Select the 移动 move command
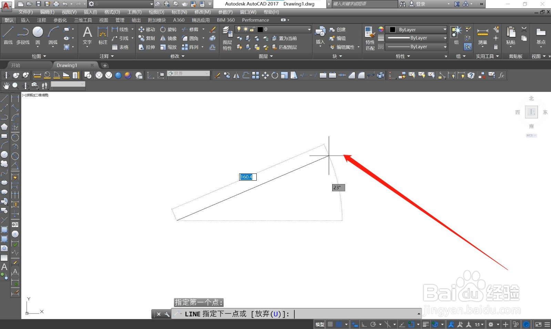 pyautogui.click(x=147, y=30)
